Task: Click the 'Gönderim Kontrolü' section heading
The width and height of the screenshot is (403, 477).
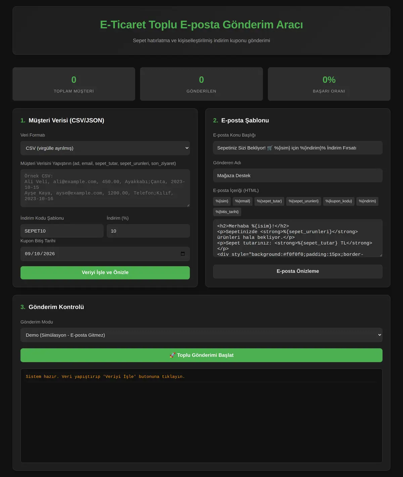Action: pos(56,307)
